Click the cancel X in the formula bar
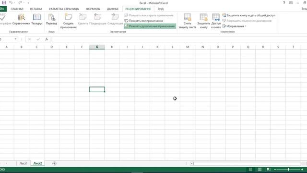307x173 pixels. 30,39
